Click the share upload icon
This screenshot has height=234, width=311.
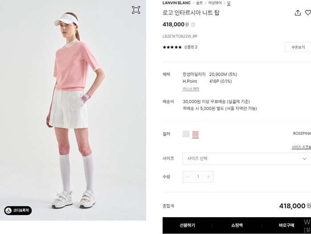point(298,13)
